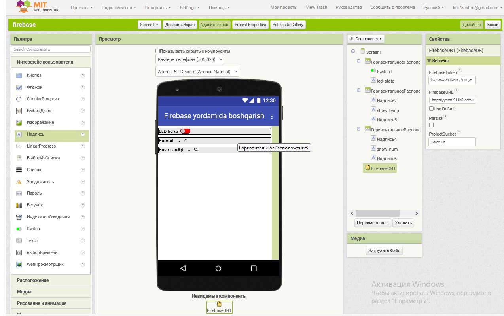
Task: Tick the Use Default checkbox
Action: (x=432, y=109)
